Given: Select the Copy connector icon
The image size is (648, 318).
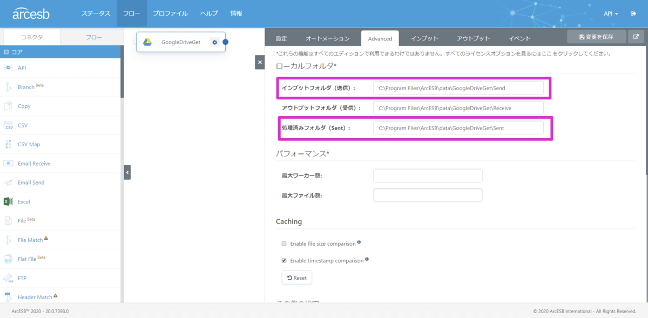Looking at the screenshot, I should point(8,106).
